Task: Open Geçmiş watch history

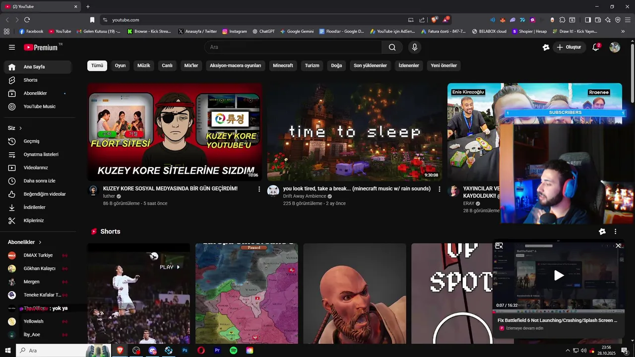Action: (38, 141)
